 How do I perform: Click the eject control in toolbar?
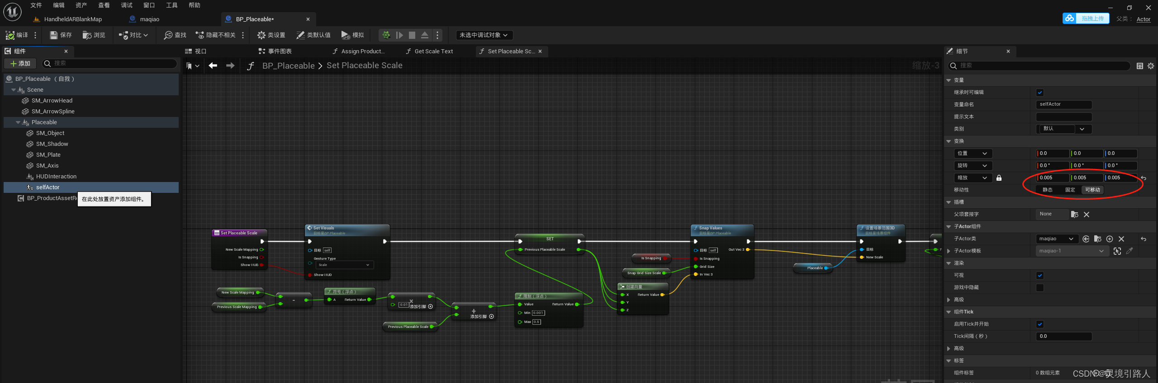(x=425, y=35)
